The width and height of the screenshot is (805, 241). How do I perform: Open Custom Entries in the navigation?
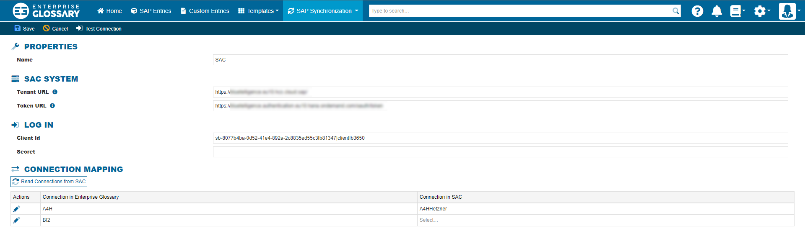[x=205, y=11]
